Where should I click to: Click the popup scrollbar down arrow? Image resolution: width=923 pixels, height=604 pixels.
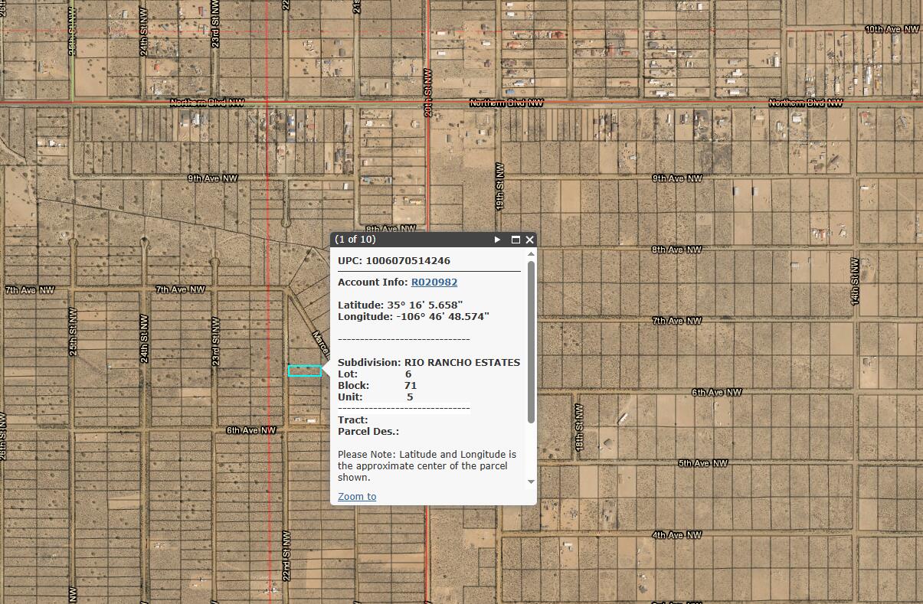coord(529,482)
